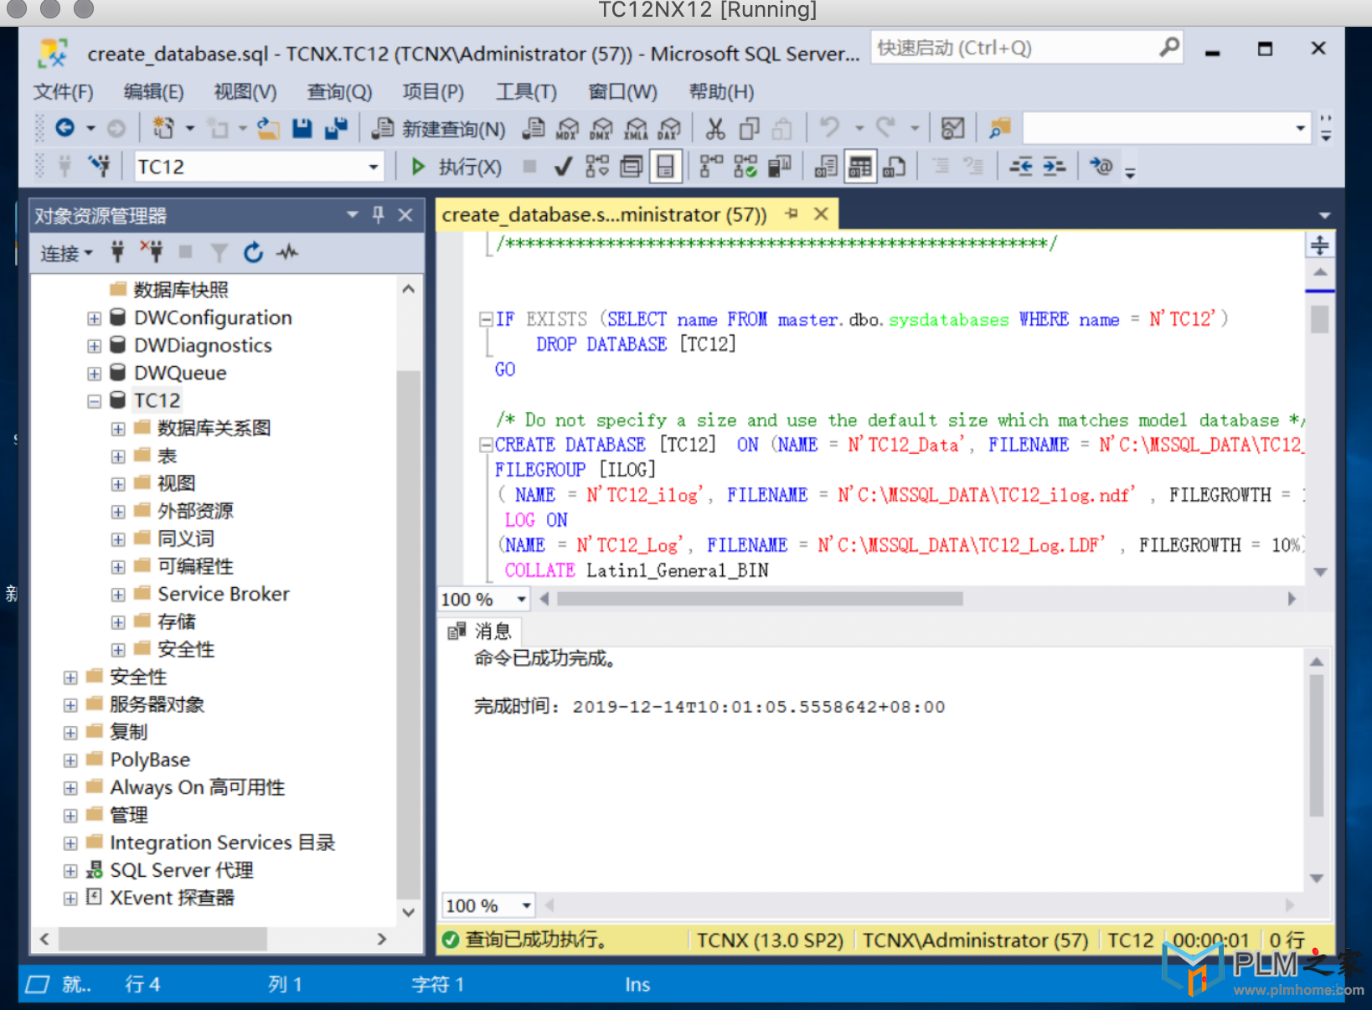Click the editor split-window handle icon
Viewport: 1372px width, 1010px height.
click(x=1319, y=245)
